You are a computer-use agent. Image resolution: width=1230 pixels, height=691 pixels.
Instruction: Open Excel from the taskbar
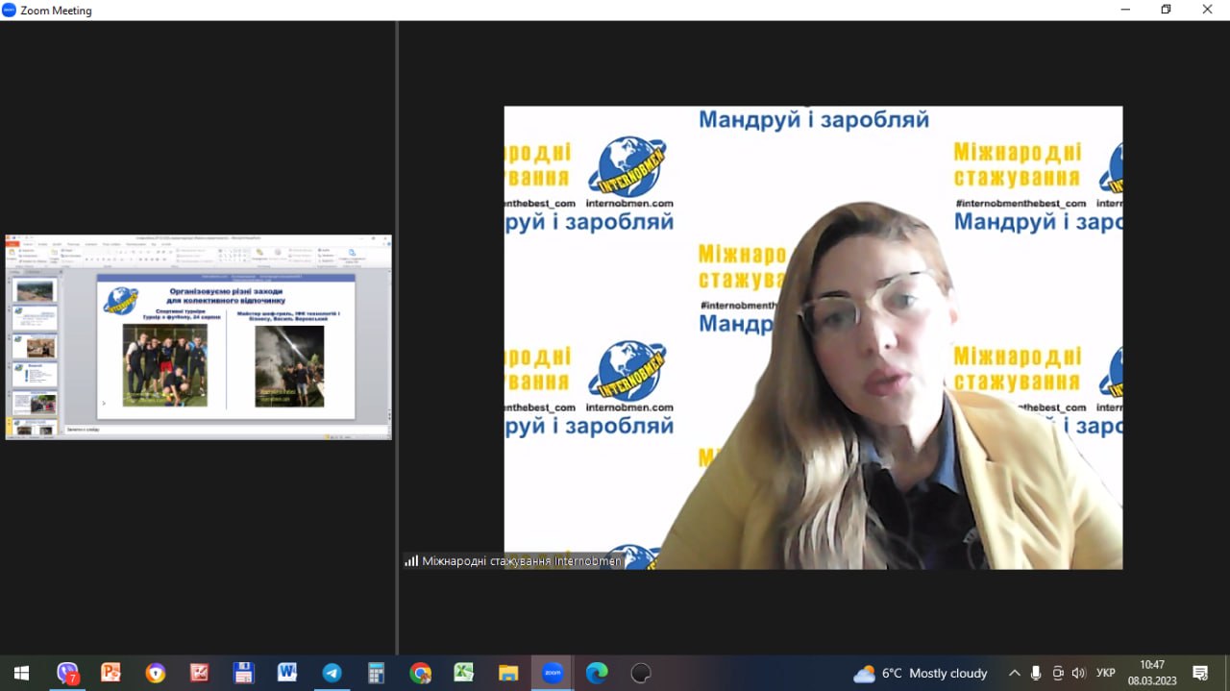click(464, 673)
